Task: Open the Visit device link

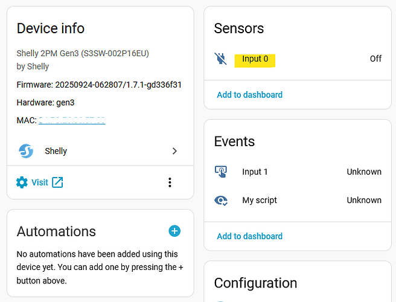Action: tap(39, 182)
